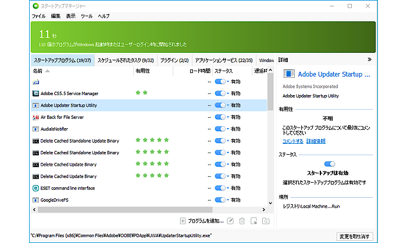This screenshot has width=407, height=243.
Task: Switch to スケジュールされたタスク (9/32) tab
Action: (126, 60)
